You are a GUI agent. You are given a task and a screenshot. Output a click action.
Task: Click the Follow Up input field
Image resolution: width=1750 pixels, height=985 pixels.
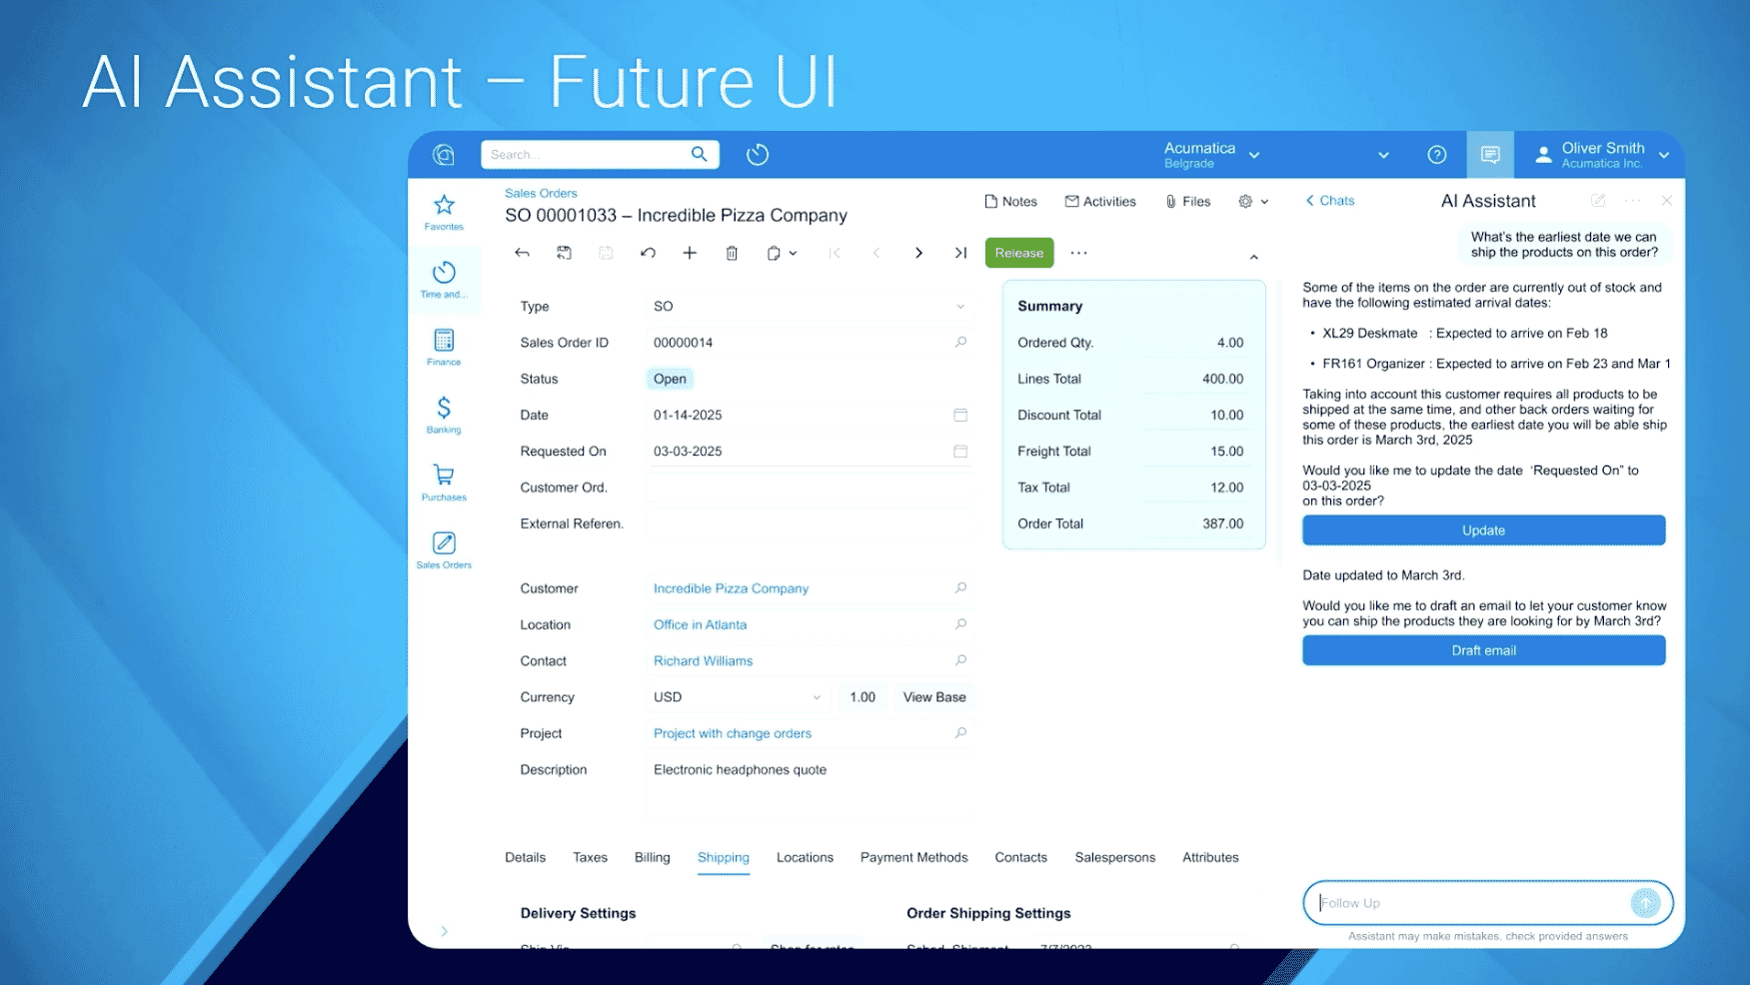[1469, 903]
